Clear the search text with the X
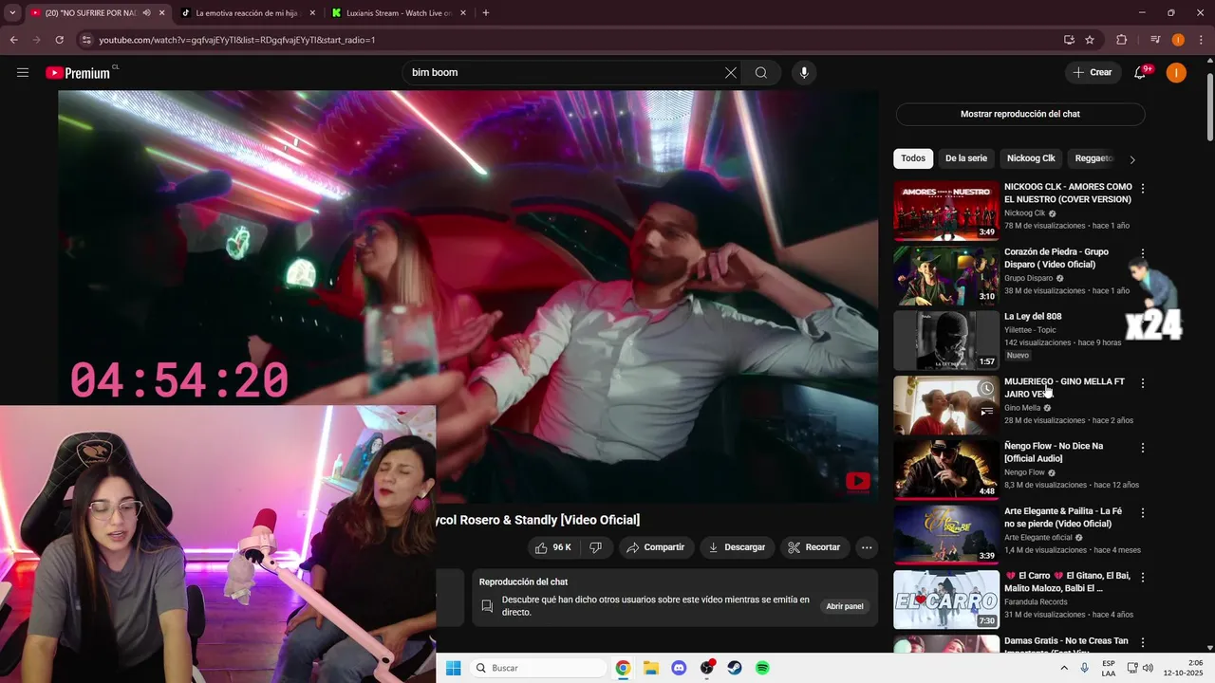This screenshot has width=1215, height=683. (x=731, y=73)
